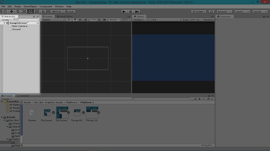
Task: Adjust the Project icon size slider
Action: point(206,145)
